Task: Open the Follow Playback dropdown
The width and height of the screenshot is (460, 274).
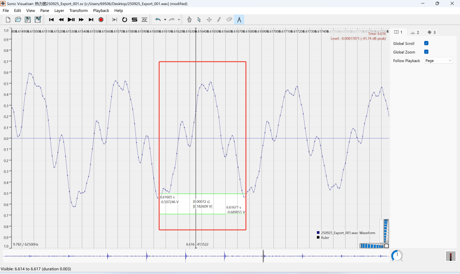Action: coord(439,61)
